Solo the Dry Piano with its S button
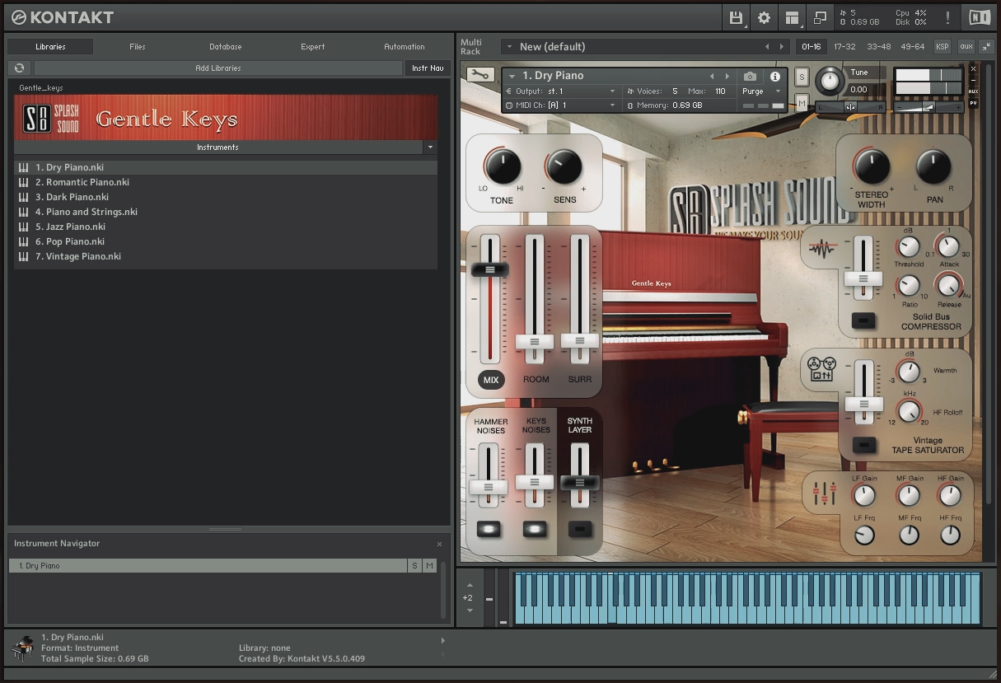Screen dimensions: 1001x683 [801, 75]
